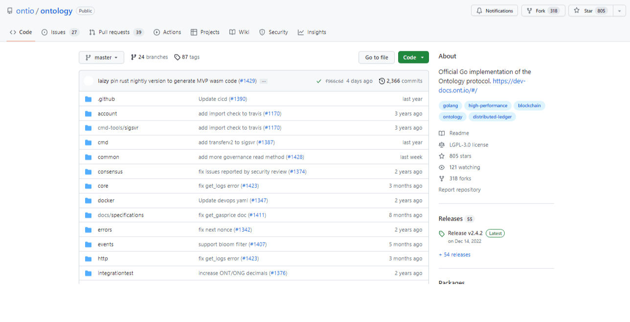Click the Go to file button
This screenshot has height=322, width=630.
[x=377, y=58]
